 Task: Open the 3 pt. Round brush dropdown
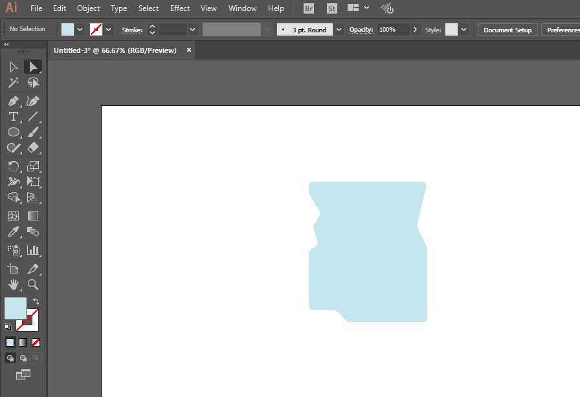point(339,30)
